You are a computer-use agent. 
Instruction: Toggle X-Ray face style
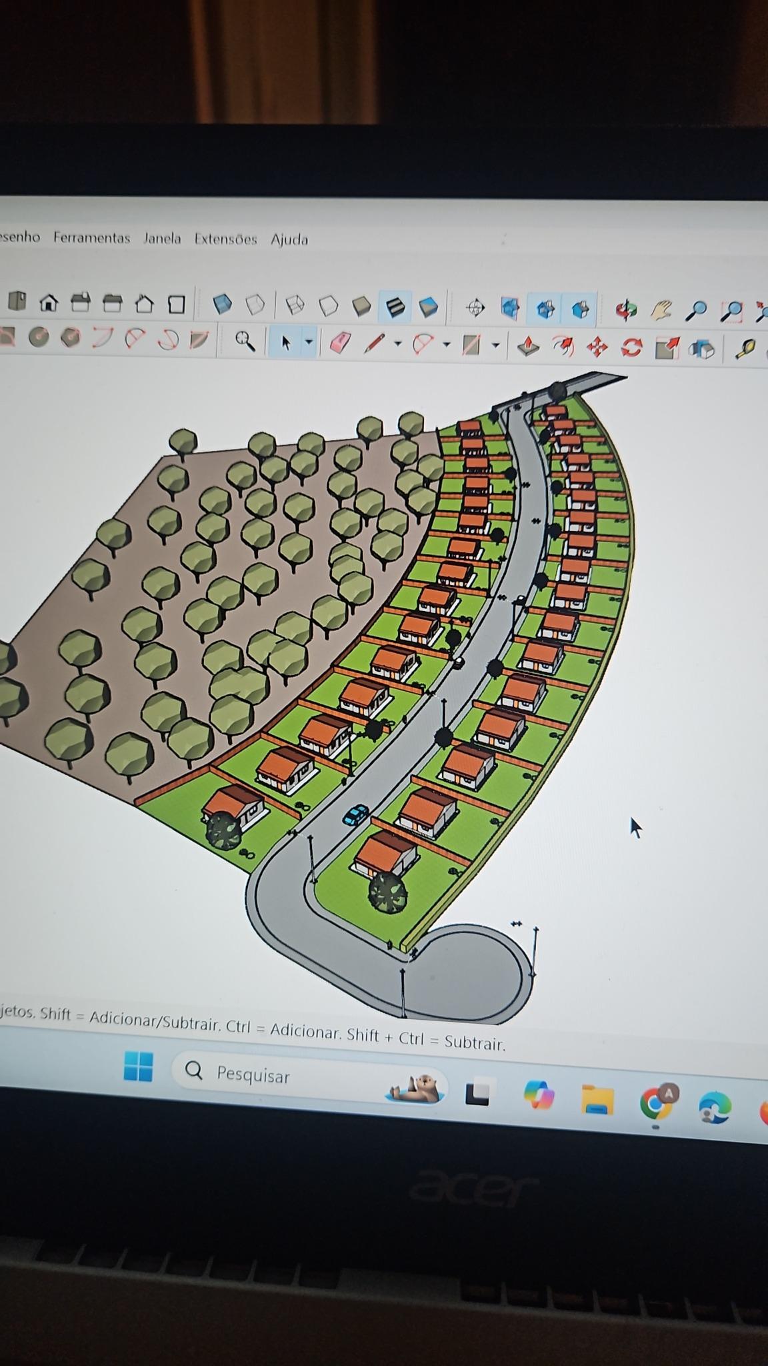point(222,305)
